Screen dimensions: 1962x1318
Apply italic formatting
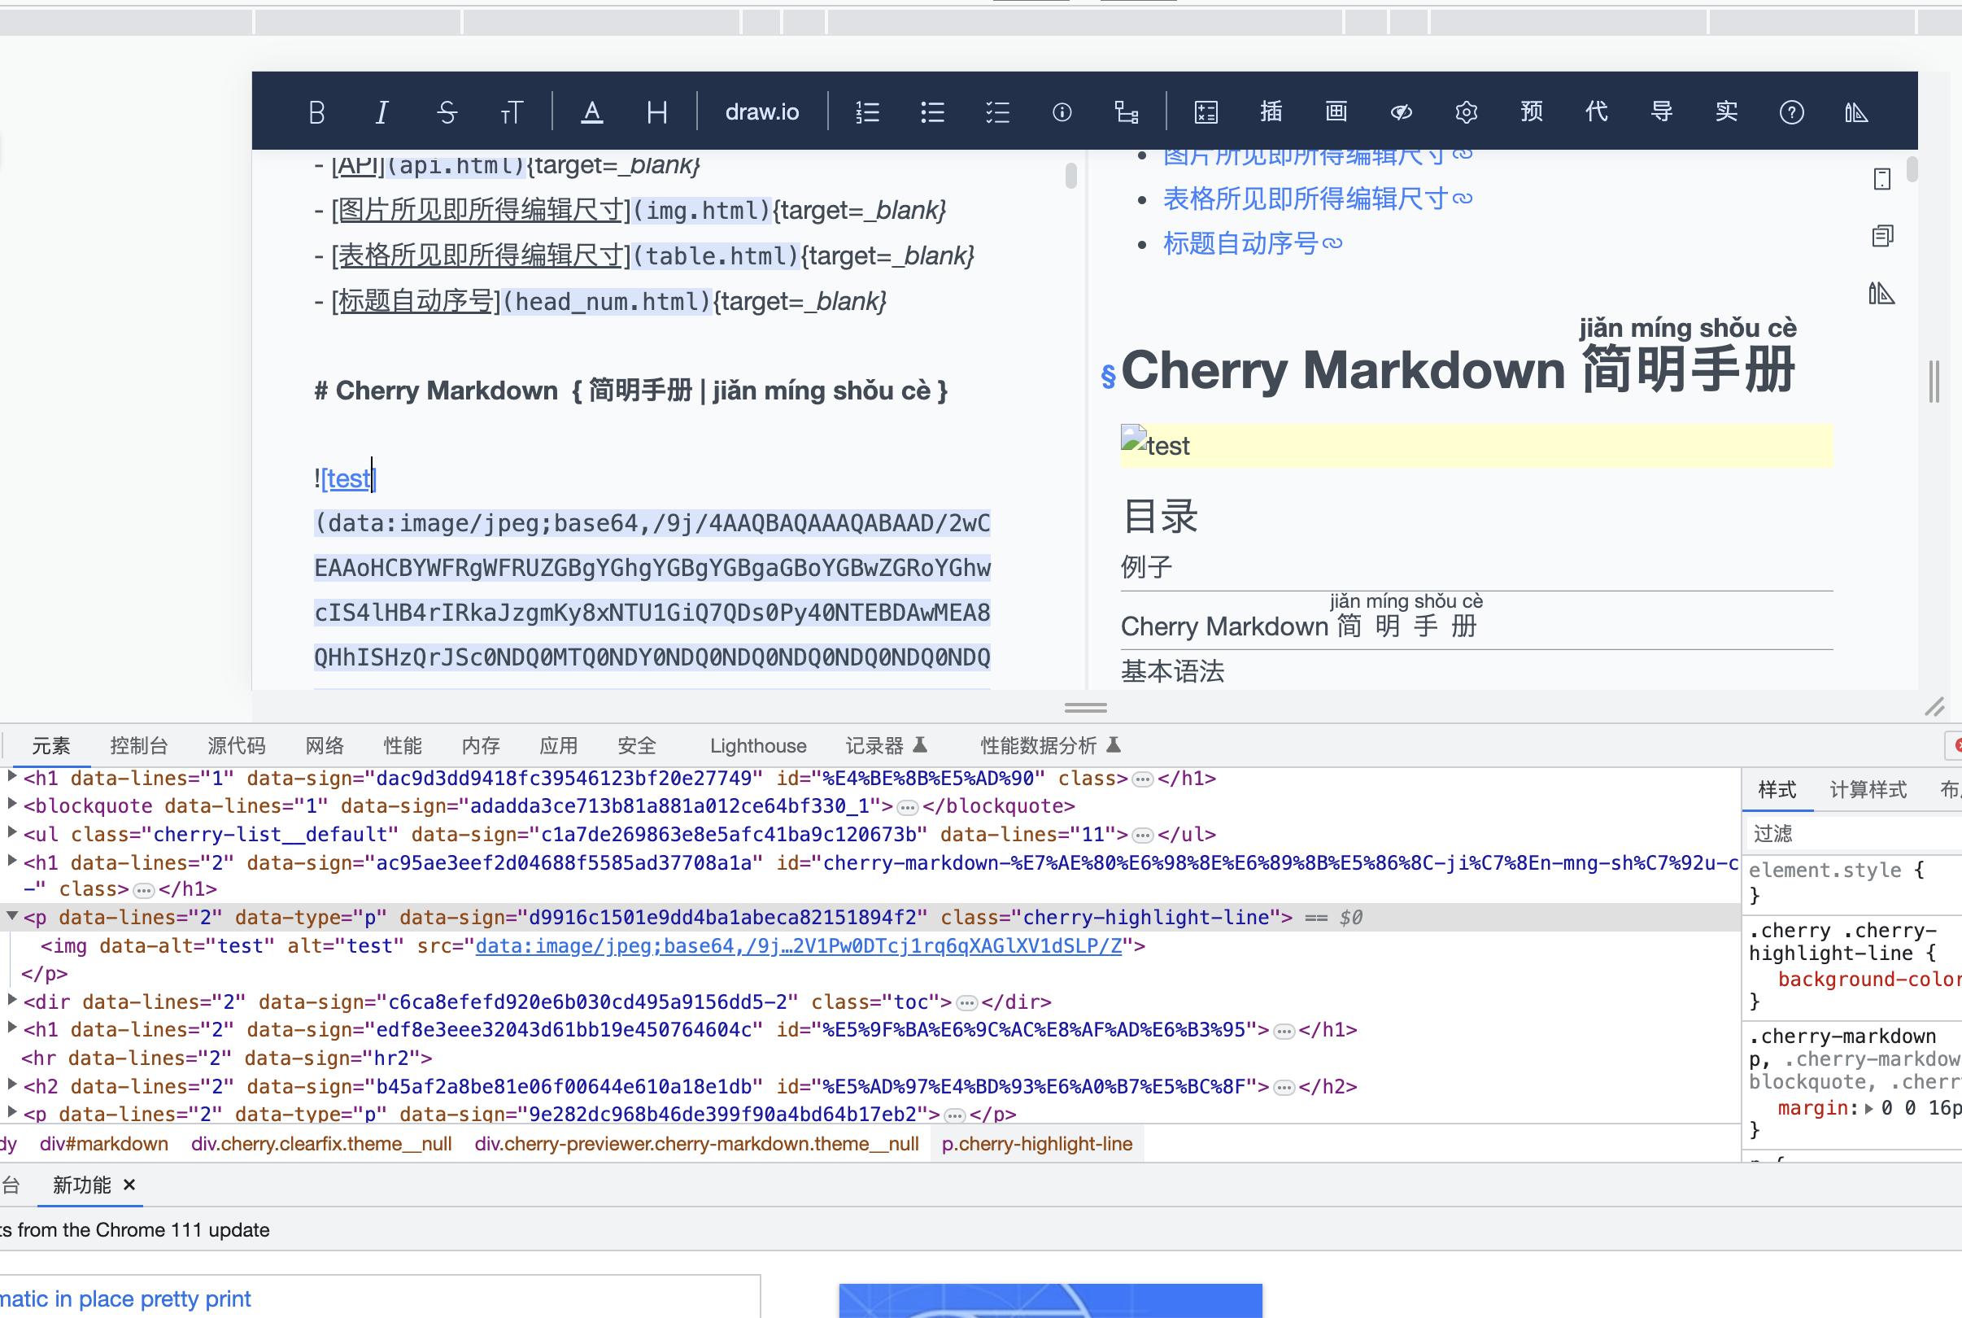pyautogui.click(x=381, y=111)
